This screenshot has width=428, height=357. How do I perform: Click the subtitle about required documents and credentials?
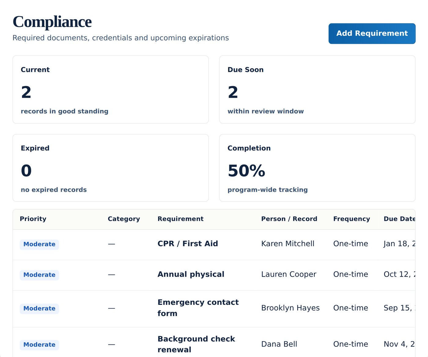point(121,38)
